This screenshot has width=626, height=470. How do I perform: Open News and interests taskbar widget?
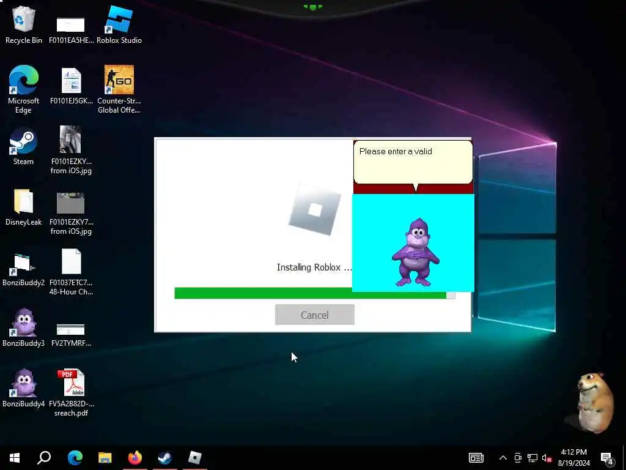pos(476,458)
